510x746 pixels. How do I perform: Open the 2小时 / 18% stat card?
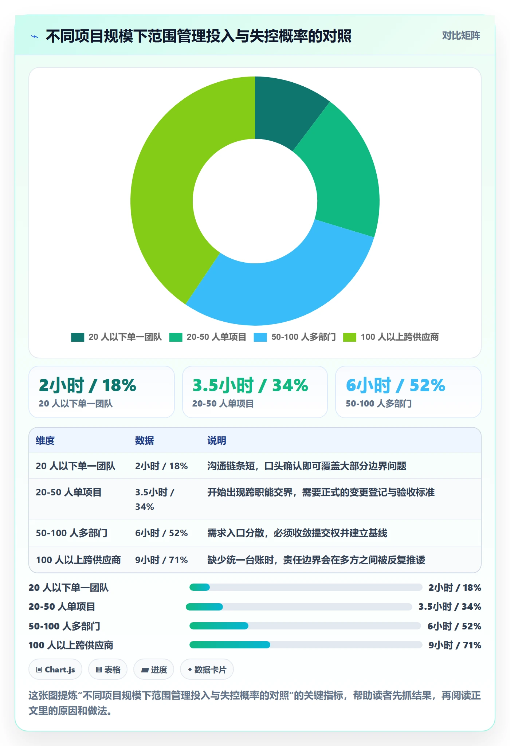click(x=102, y=392)
